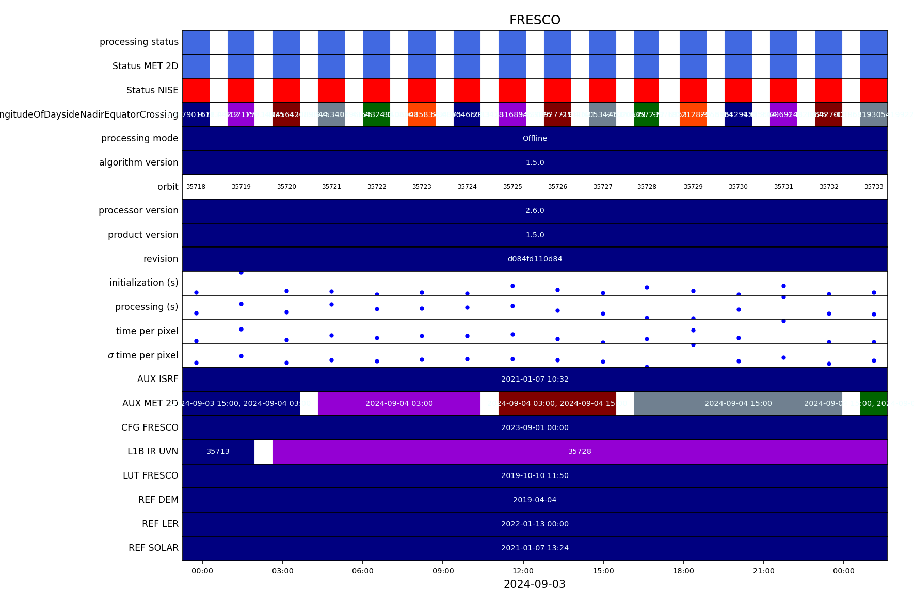The width and height of the screenshot is (914, 609).
Task: Click processor version value 2.6.0
Action: pos(535,211)
